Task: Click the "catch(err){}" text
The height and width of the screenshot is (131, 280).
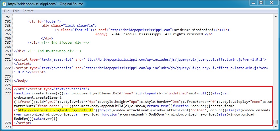Action: [x=46, y=119]
